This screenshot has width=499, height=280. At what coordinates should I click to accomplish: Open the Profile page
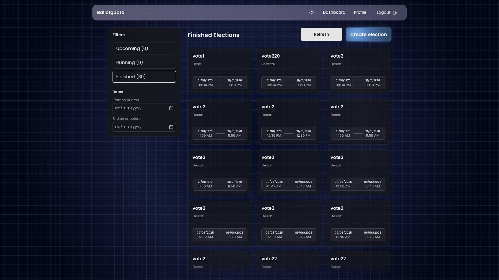point(360,12)
